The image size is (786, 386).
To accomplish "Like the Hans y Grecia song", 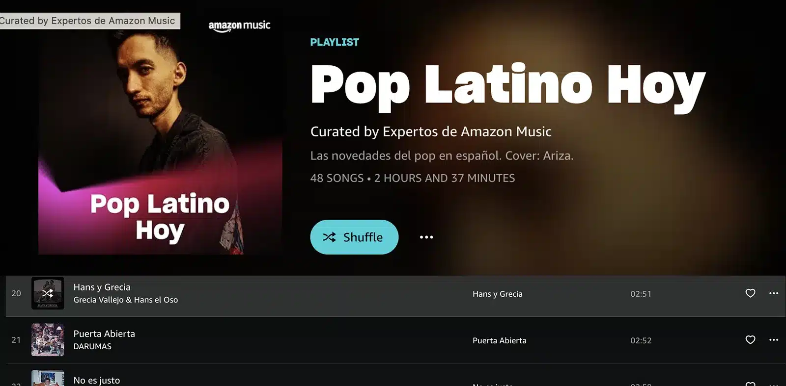I will (750, 293).
